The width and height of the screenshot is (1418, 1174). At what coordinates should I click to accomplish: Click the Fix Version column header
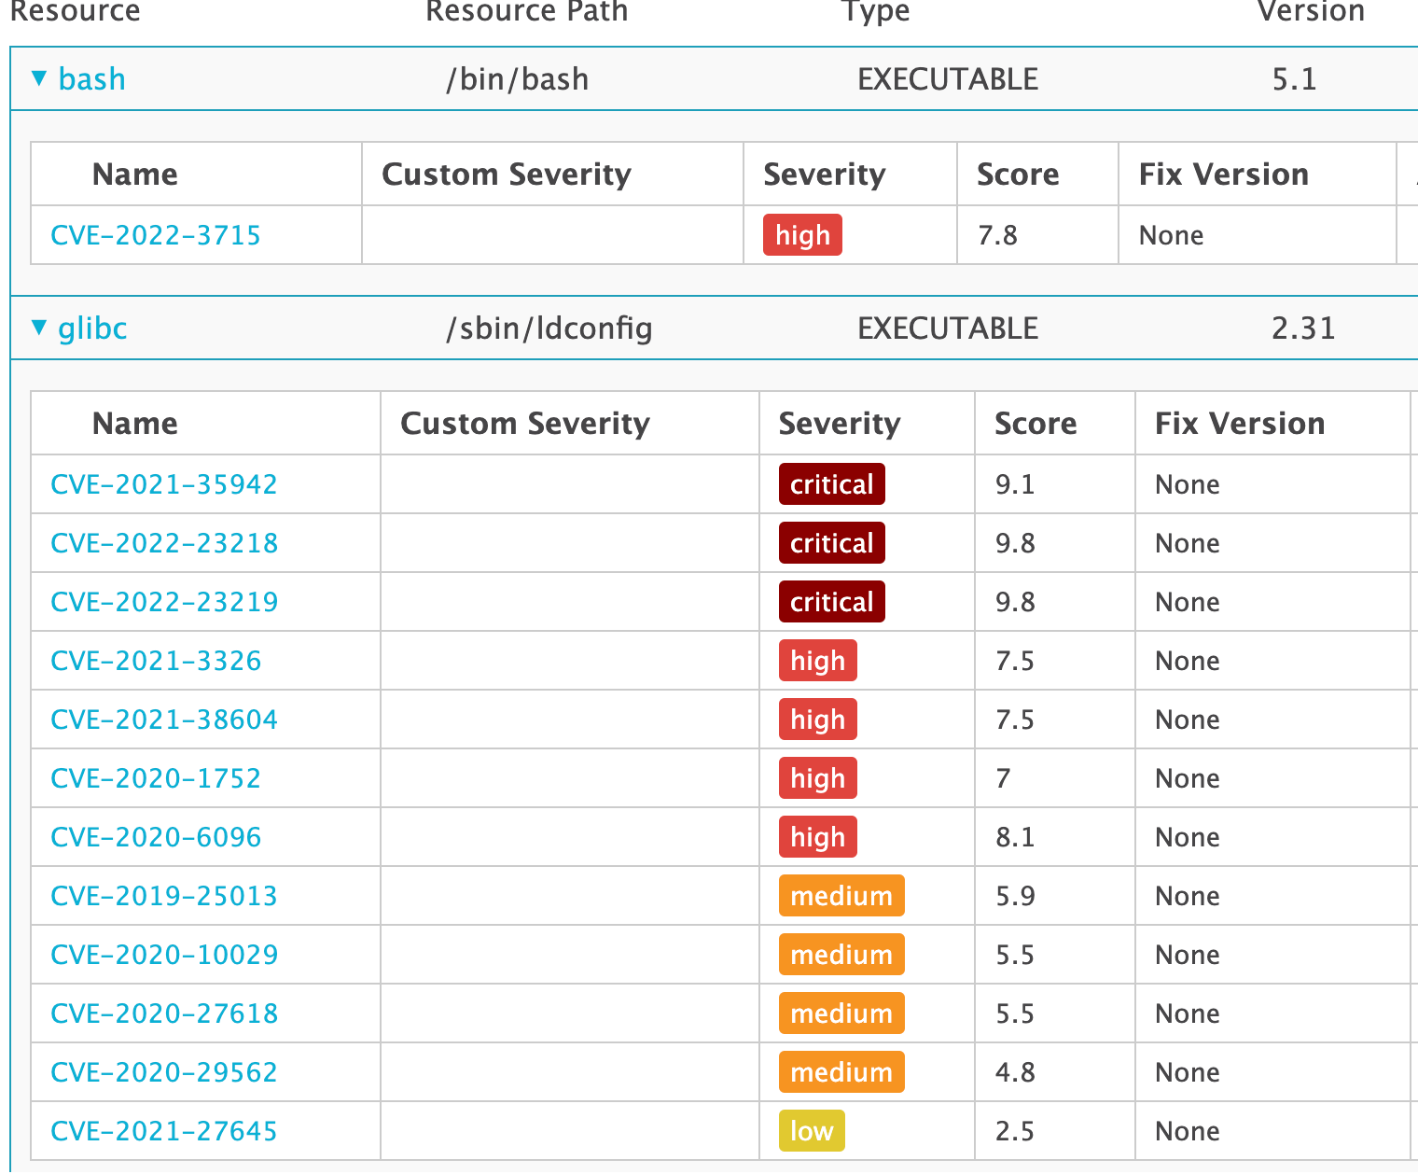[x=1239, y=423]
